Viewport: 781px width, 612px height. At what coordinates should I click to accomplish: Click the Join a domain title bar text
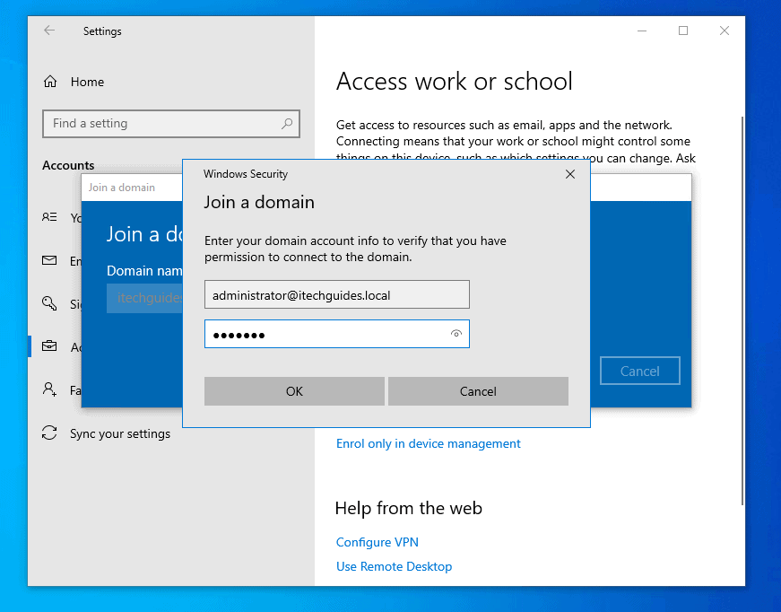coord(122,188)
